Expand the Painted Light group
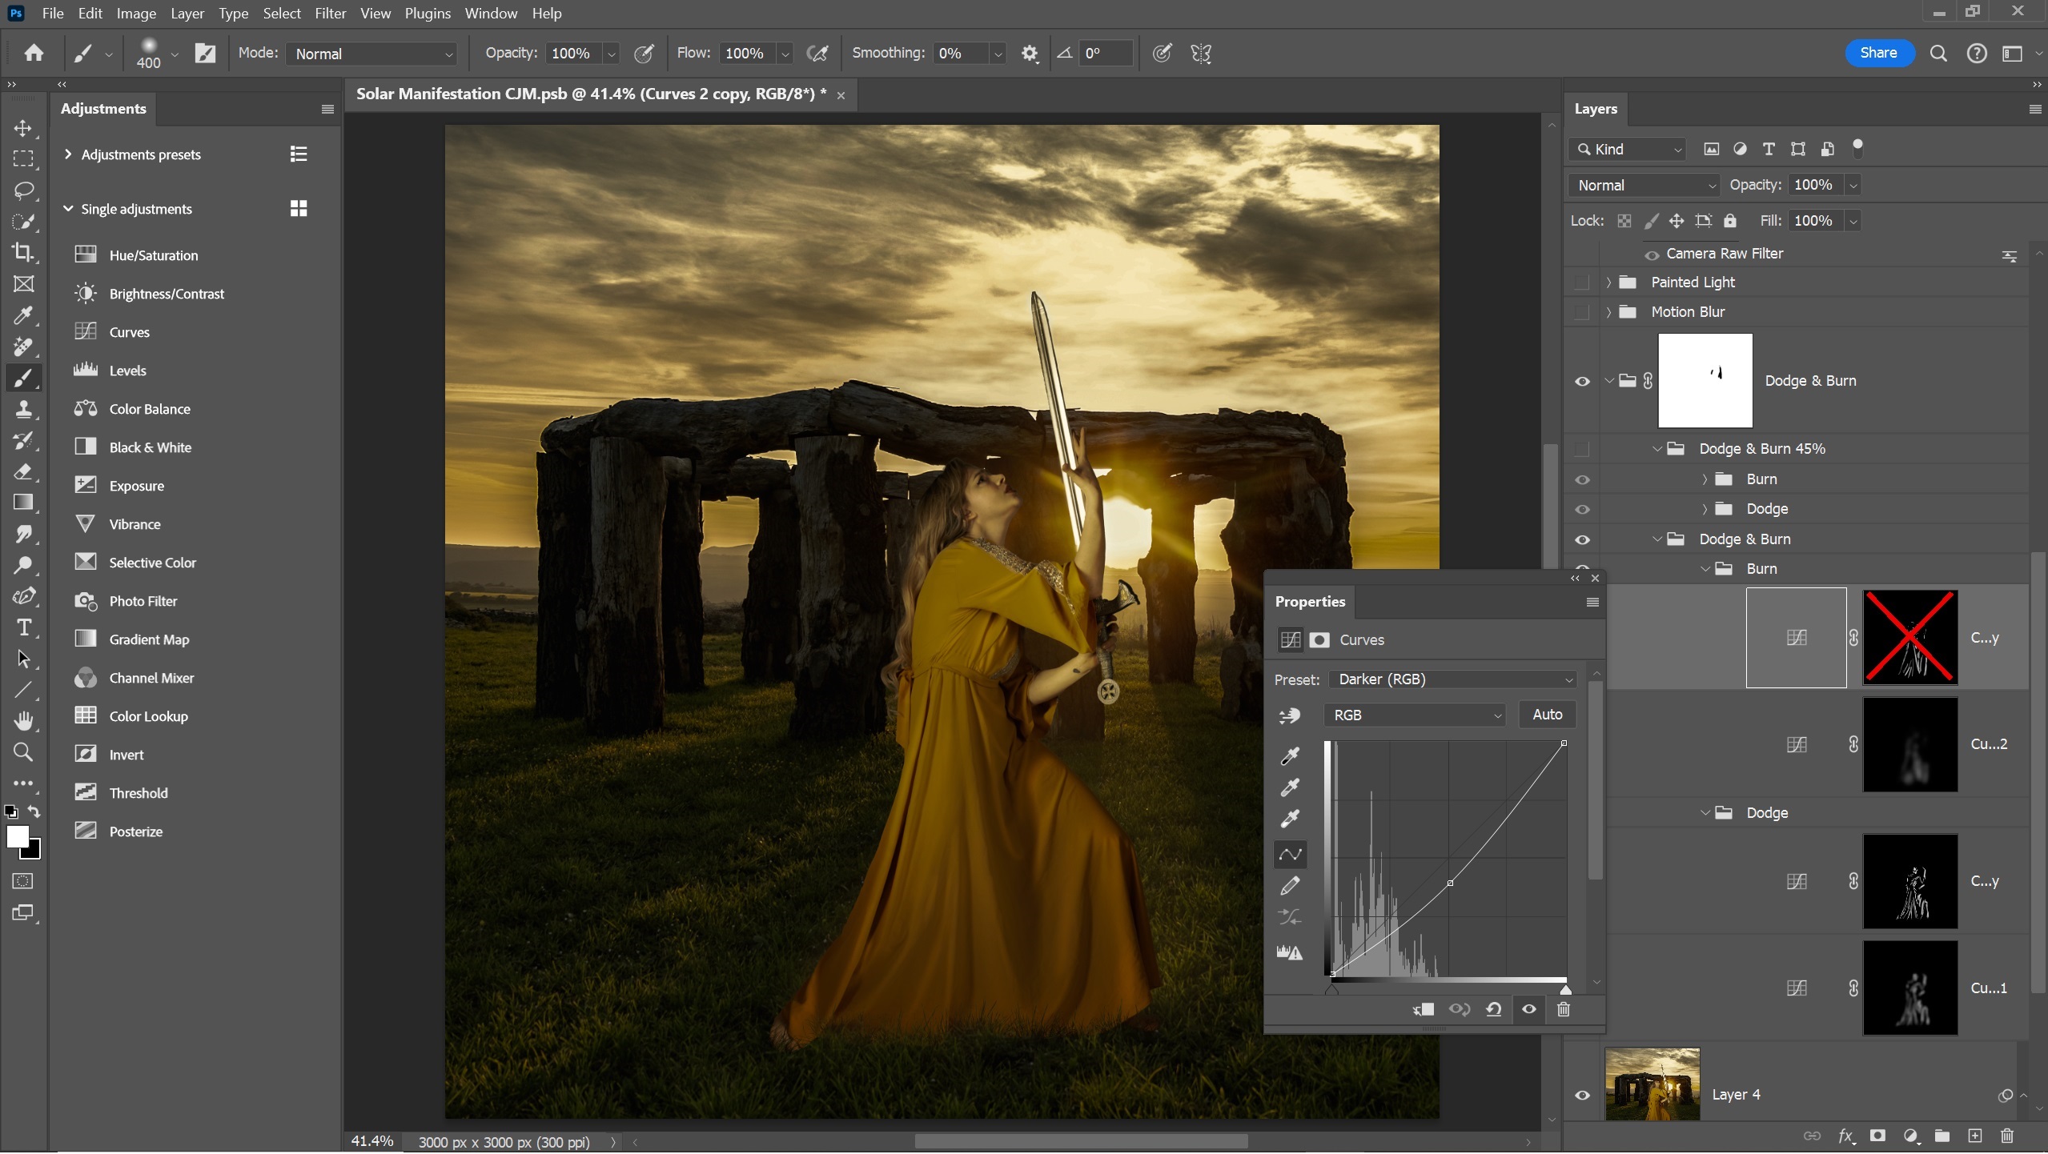The image size is (2048, 1154). point(1608,282)
